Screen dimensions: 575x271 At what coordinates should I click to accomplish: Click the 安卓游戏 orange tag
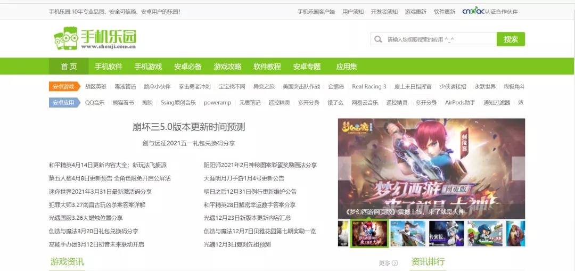[64, 87]
